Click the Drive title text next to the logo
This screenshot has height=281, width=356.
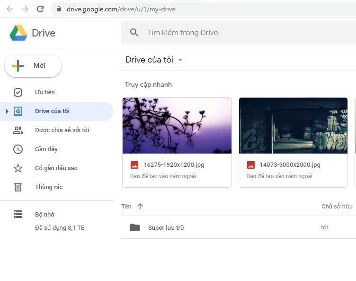click(44, 33)
